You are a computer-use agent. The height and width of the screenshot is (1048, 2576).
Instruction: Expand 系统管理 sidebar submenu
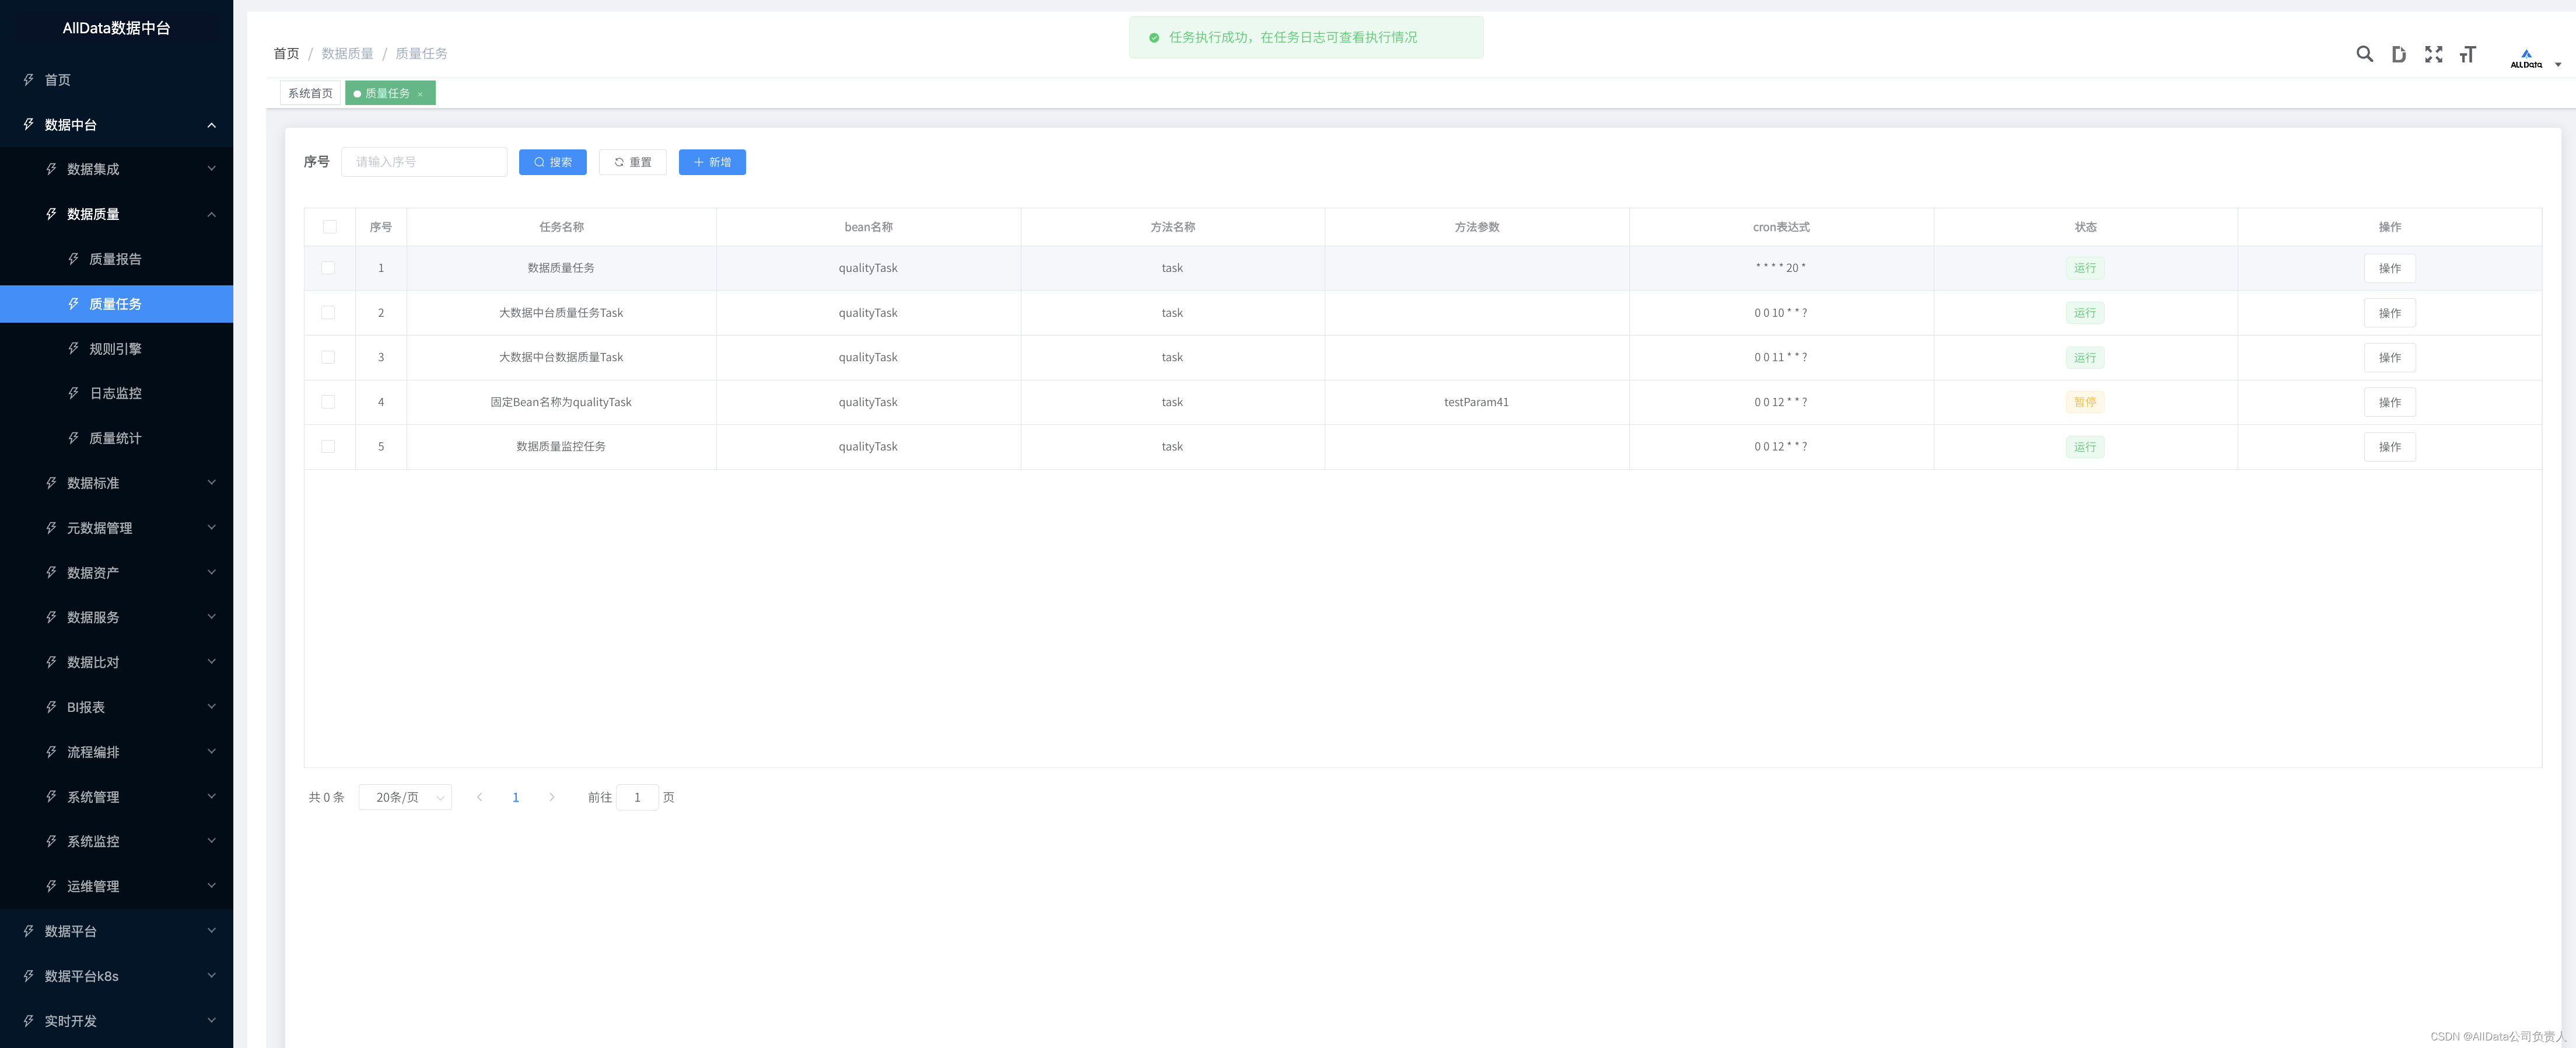(116, 797)
